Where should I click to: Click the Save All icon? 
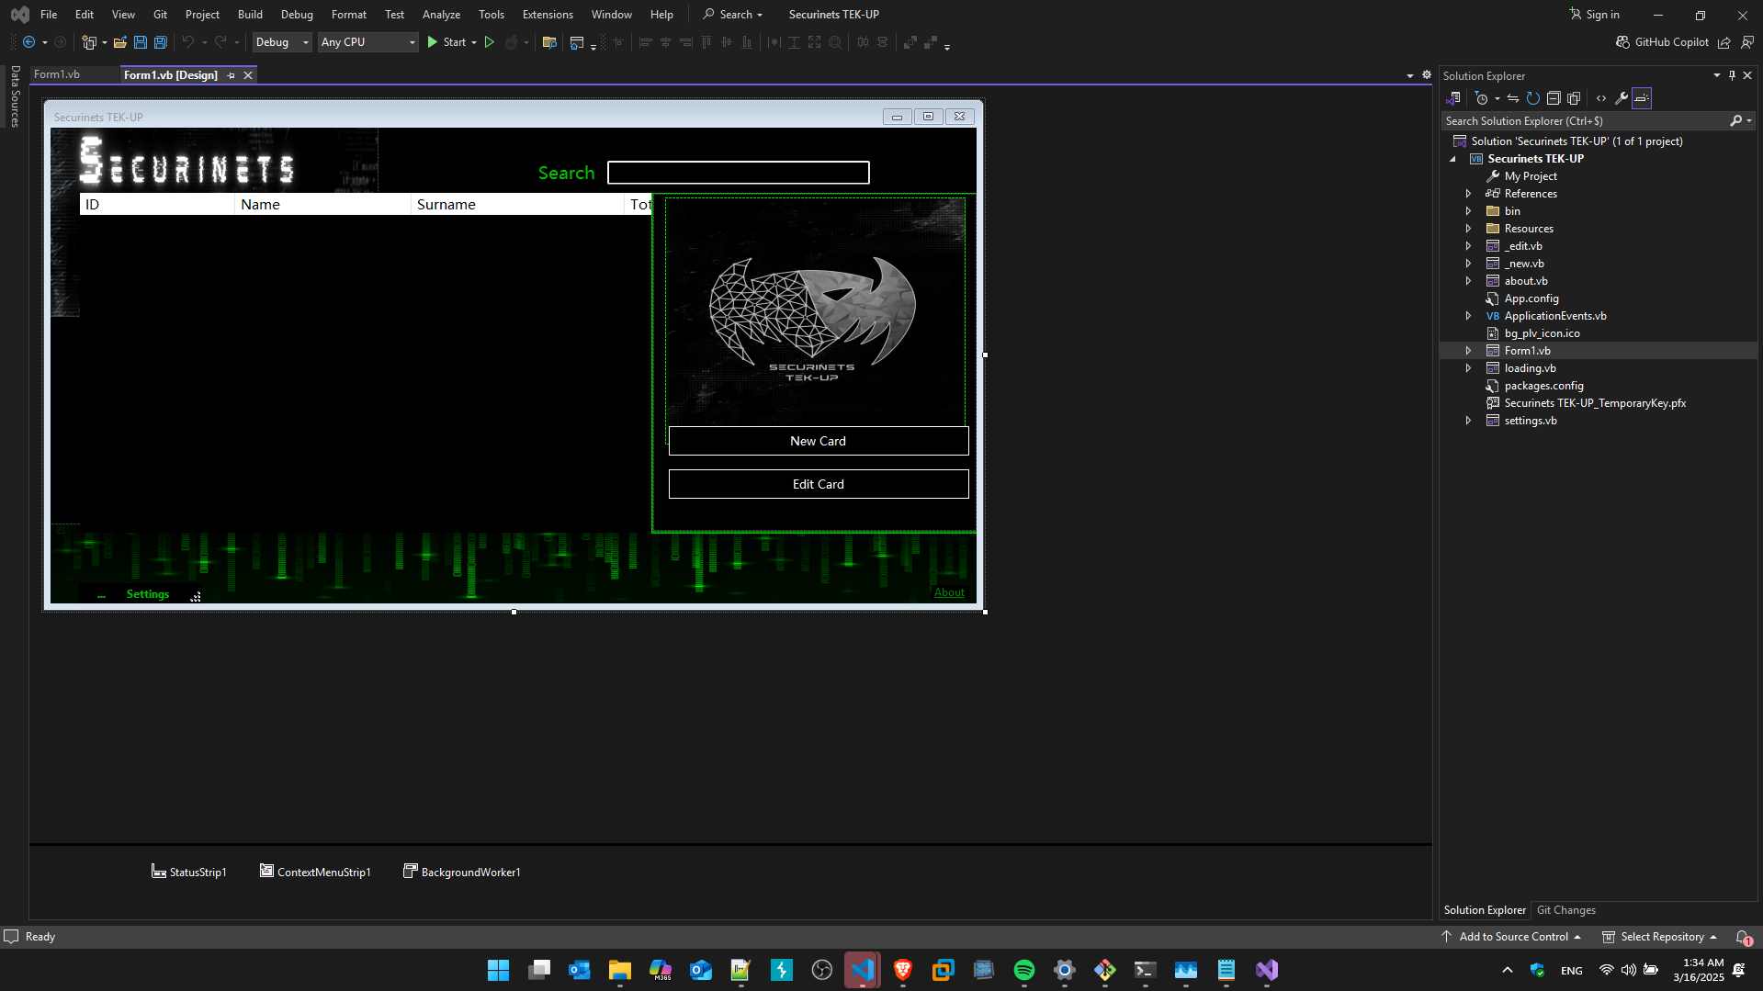(160, 42)
